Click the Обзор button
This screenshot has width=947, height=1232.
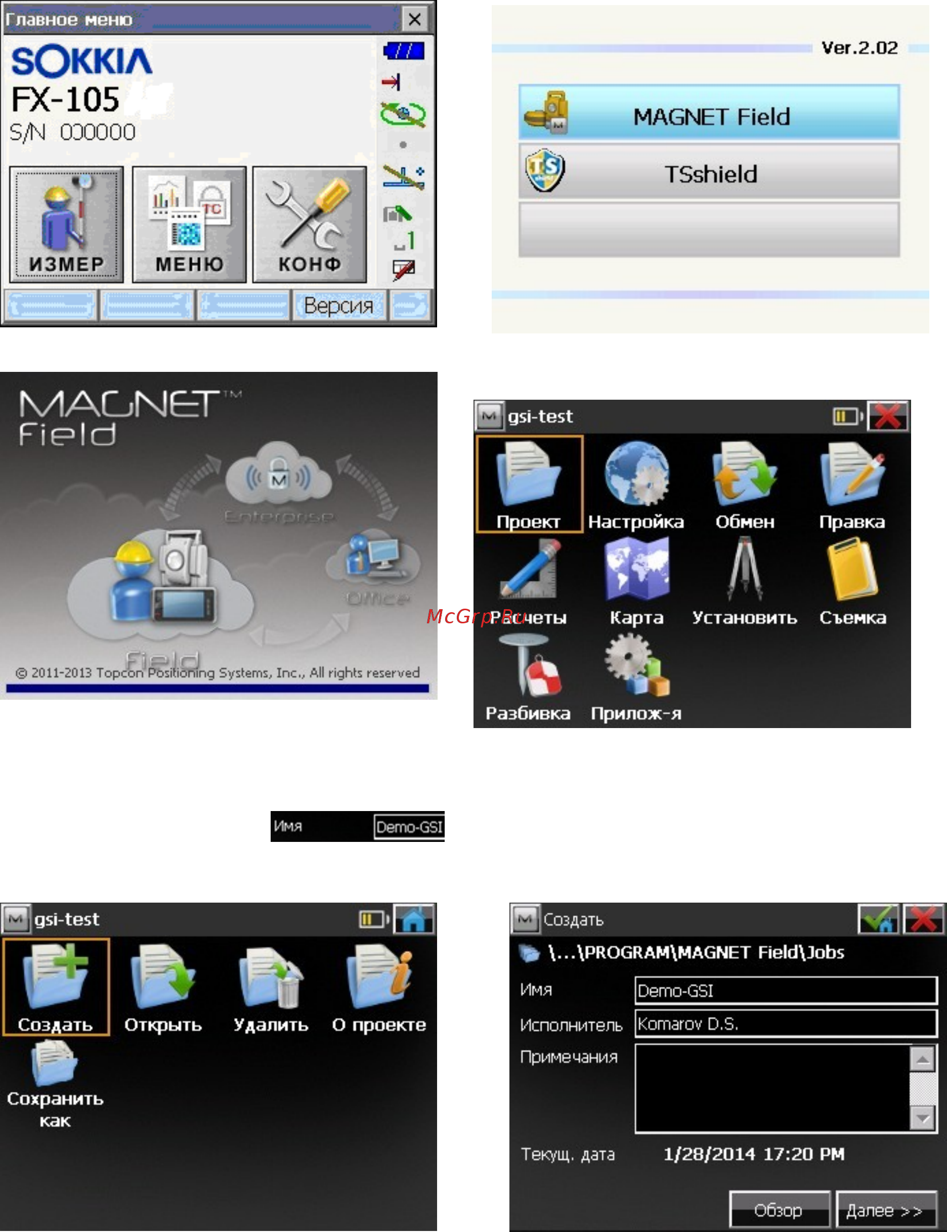point(780,1209)
